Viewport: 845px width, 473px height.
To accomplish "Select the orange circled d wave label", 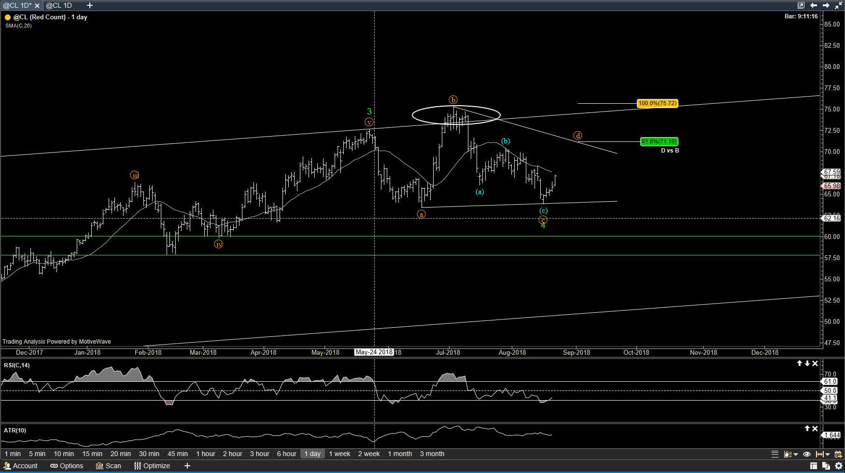I will (x=578, y=136).
